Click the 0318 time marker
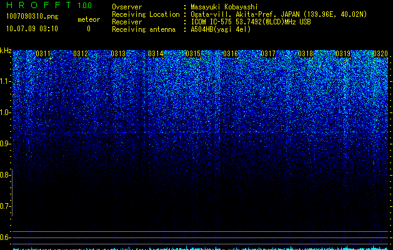393x250 pixels. 306,54
